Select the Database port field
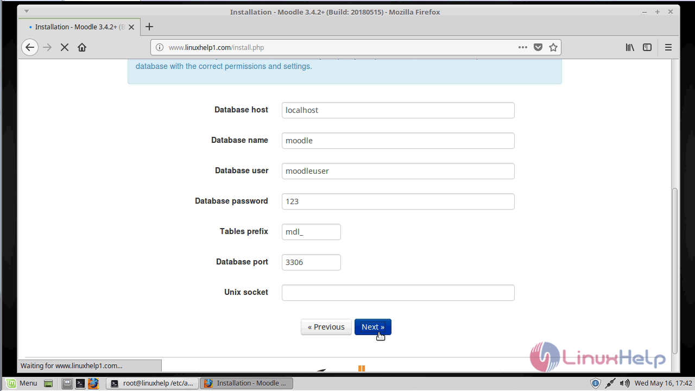 pyautogui.click(x=311, y=262)
